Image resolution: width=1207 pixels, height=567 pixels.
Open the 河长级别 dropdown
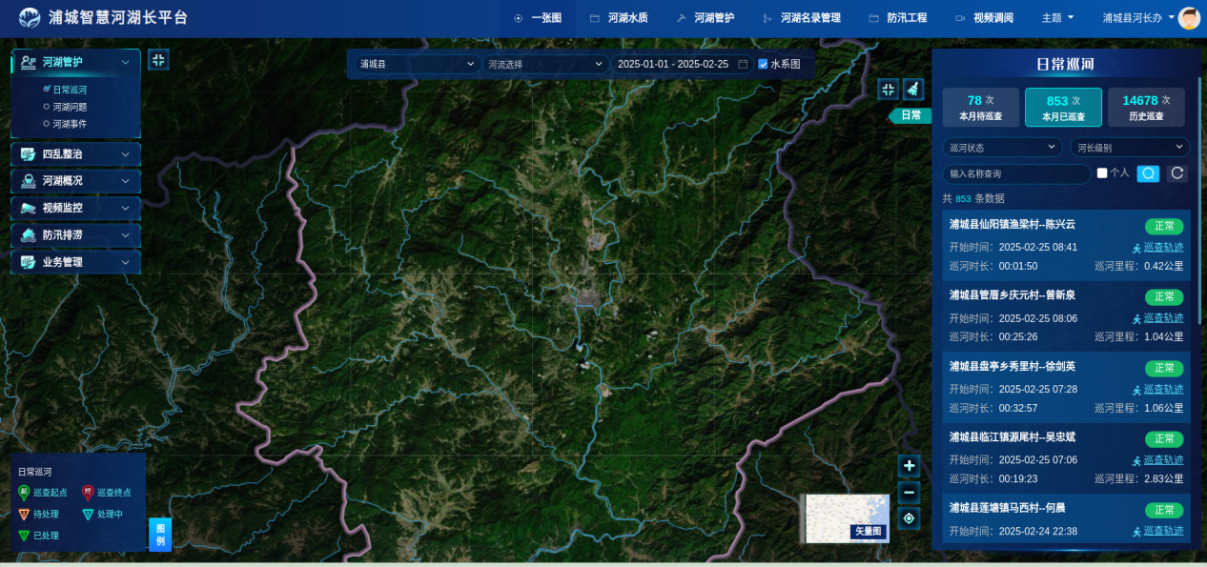tap(1129, 148)
